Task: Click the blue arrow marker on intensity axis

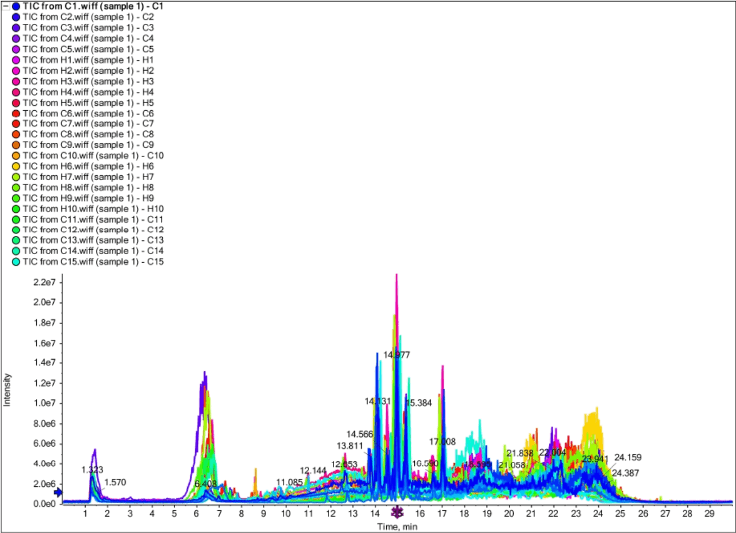Action: (58, 493)
